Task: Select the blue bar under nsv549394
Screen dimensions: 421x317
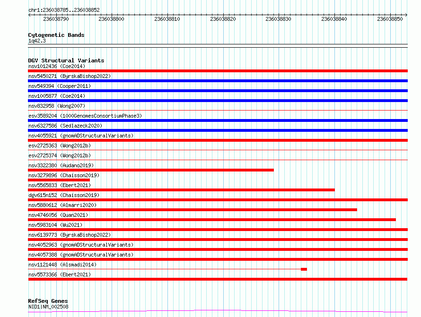Action: tap(218, 91)
